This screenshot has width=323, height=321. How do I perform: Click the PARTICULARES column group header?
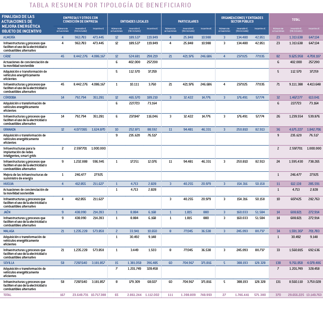click(188, 22)
